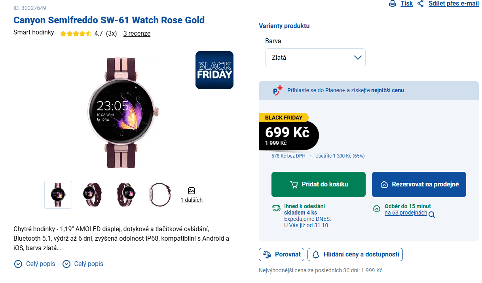Click the delivery truck icon
482x283 pixels.
pyautogui.click(x=276, y=208)
